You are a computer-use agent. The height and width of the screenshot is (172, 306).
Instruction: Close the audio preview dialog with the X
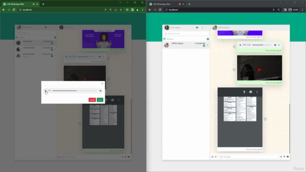[x=102, y=84]
